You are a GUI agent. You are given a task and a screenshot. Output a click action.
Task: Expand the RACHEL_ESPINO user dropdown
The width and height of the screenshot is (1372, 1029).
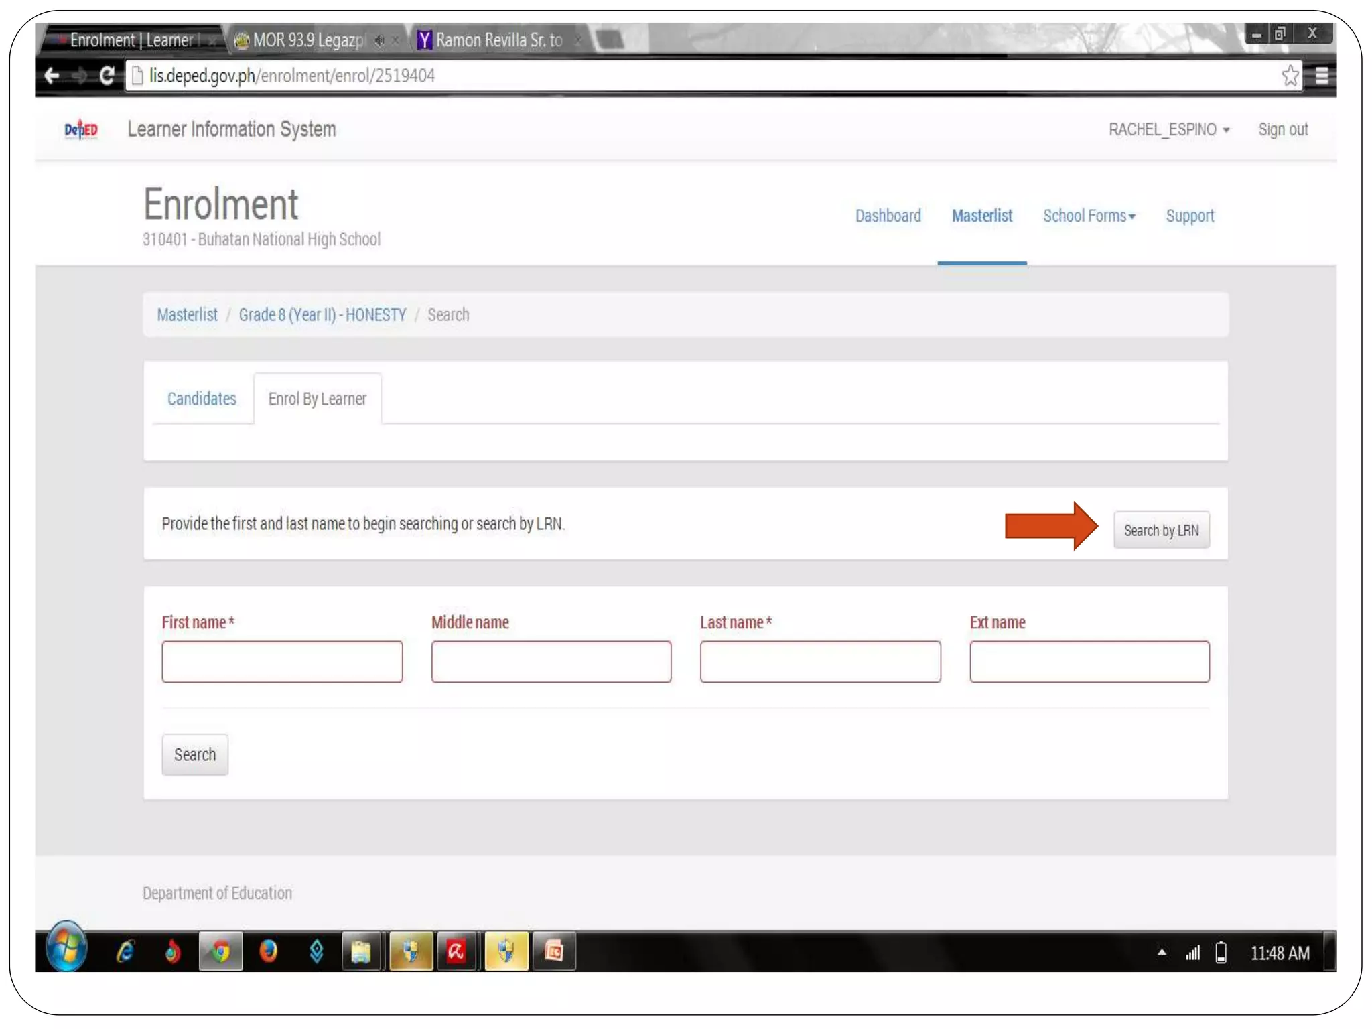point(1168,129)
